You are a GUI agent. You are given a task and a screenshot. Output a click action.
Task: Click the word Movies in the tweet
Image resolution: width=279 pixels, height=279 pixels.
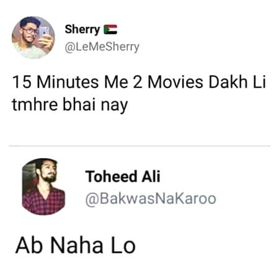(175, 82)
